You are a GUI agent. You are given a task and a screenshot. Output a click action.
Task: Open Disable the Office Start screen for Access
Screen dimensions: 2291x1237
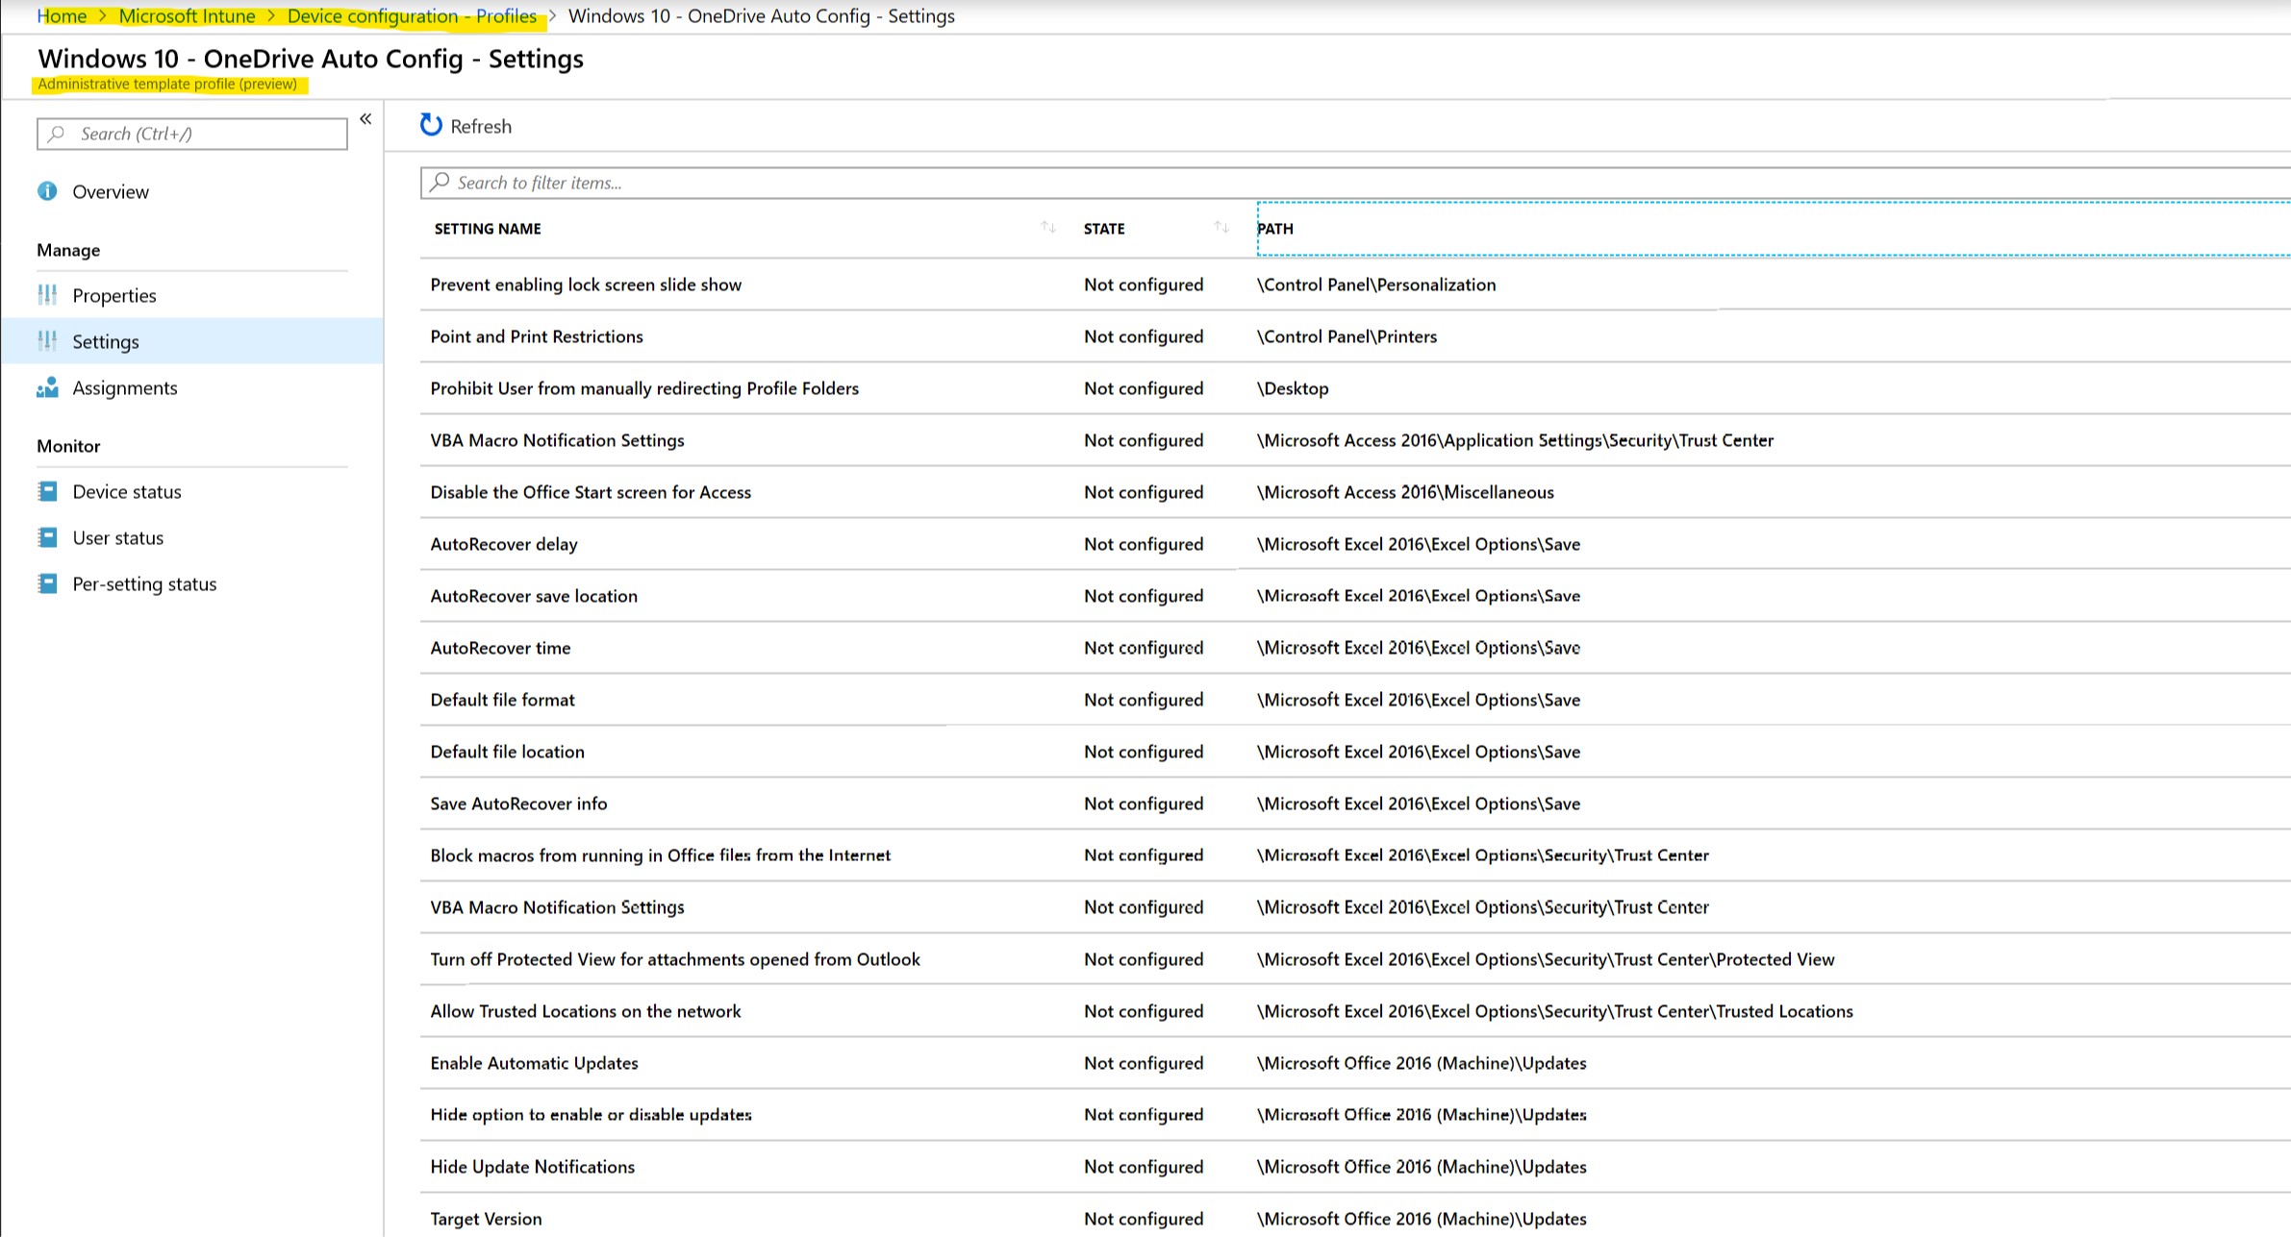pos(591,492)
